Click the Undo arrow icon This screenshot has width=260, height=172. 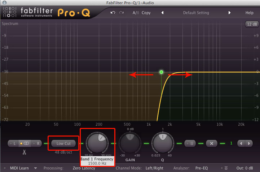pos(113,13)
